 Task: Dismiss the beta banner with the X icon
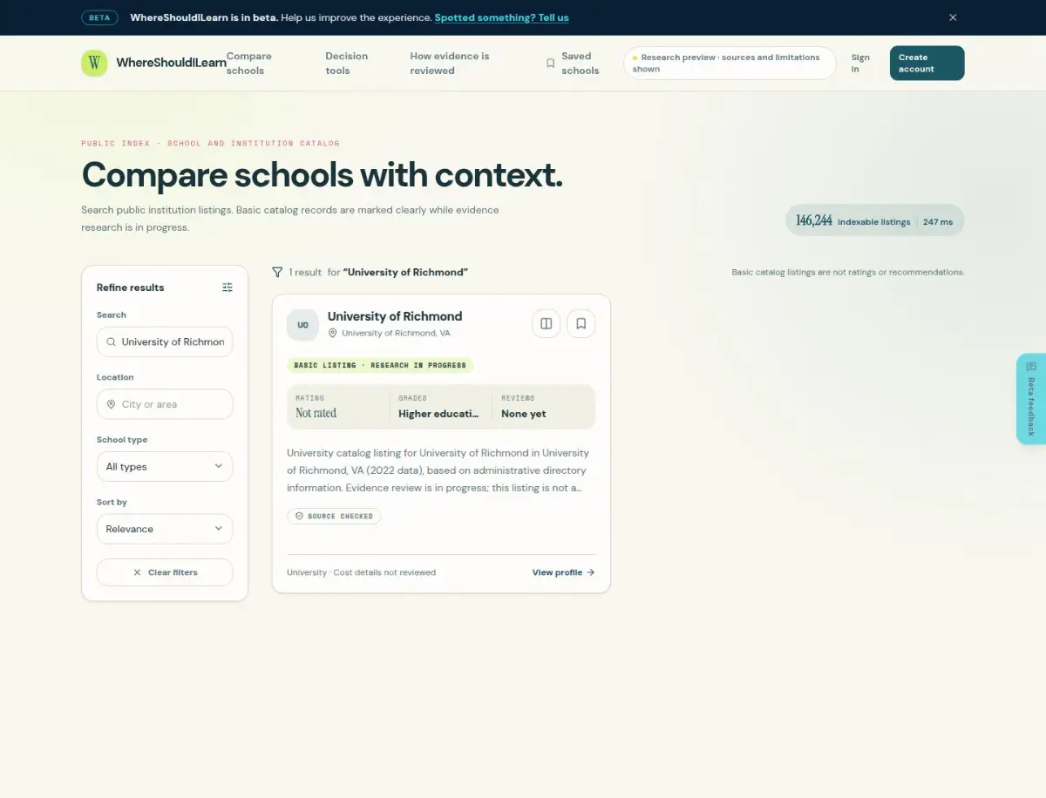pyautogui.click(x=953, y=17)
